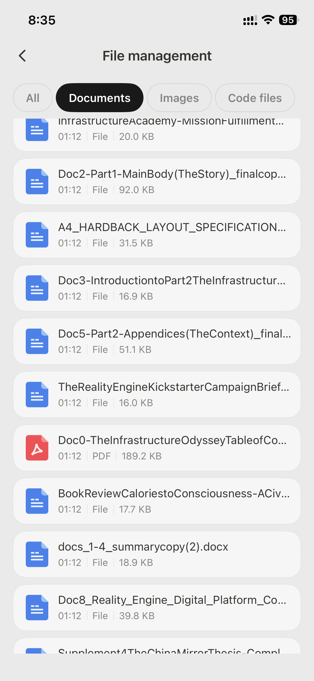This screenshot has height=681, width=314.
Task: Tap the file icon for docs_1-4_summarycopy(2).docx
Action: coord(37,554)
